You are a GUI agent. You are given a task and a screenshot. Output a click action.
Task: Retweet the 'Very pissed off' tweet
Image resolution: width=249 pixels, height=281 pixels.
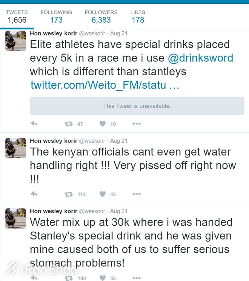[x=69, y=194]
